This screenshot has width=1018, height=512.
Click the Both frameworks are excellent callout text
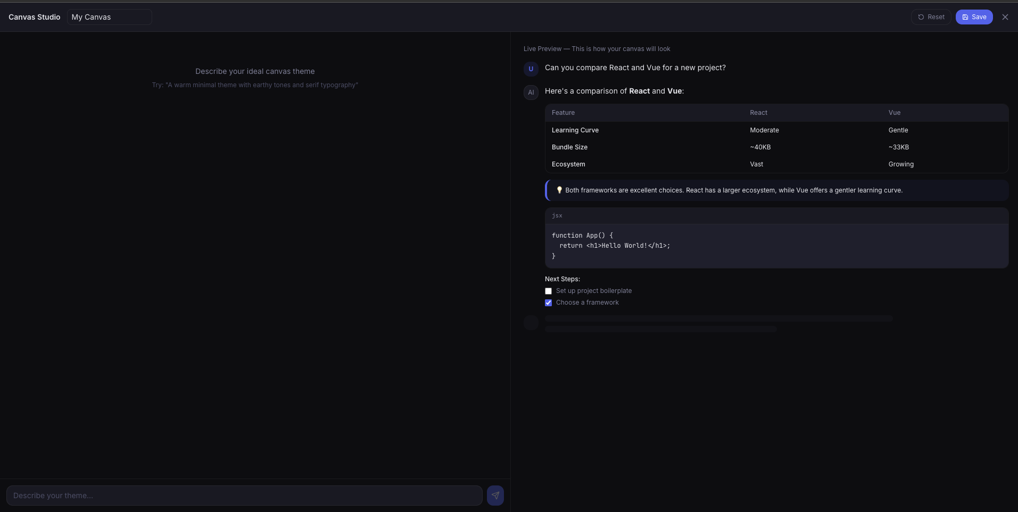tap(734, 190)
